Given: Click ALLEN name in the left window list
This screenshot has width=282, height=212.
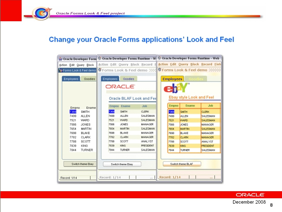Looking at the screenshot, I should click(x=85, y=116).
